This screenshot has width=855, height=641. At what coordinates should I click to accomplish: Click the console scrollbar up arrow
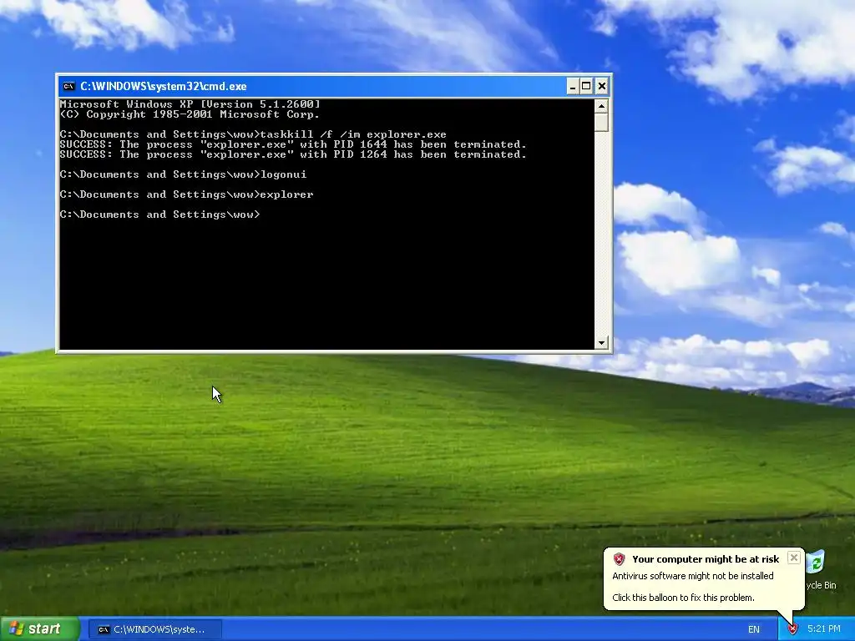pyautogui.click(x=601, y=106)
